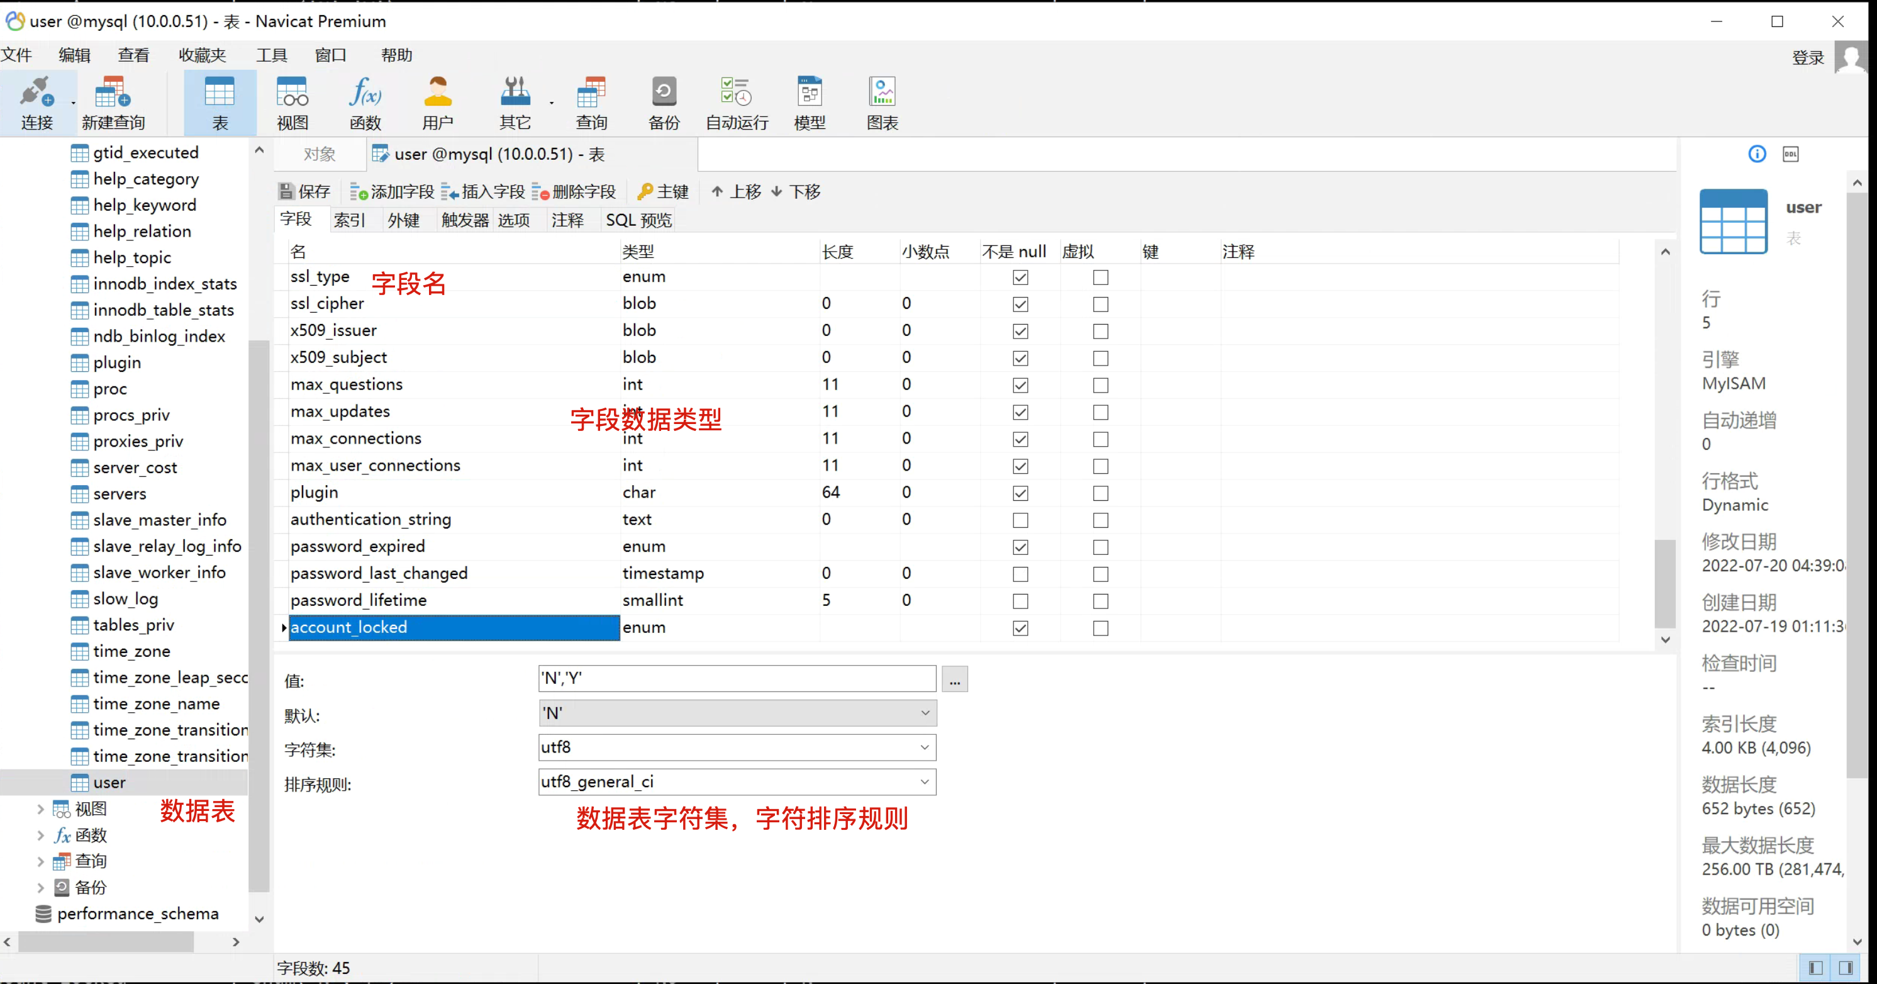Viewport: 1877px width, 984px height.
Task: Click the values field containing 'N','Y'
Action: 736,679
